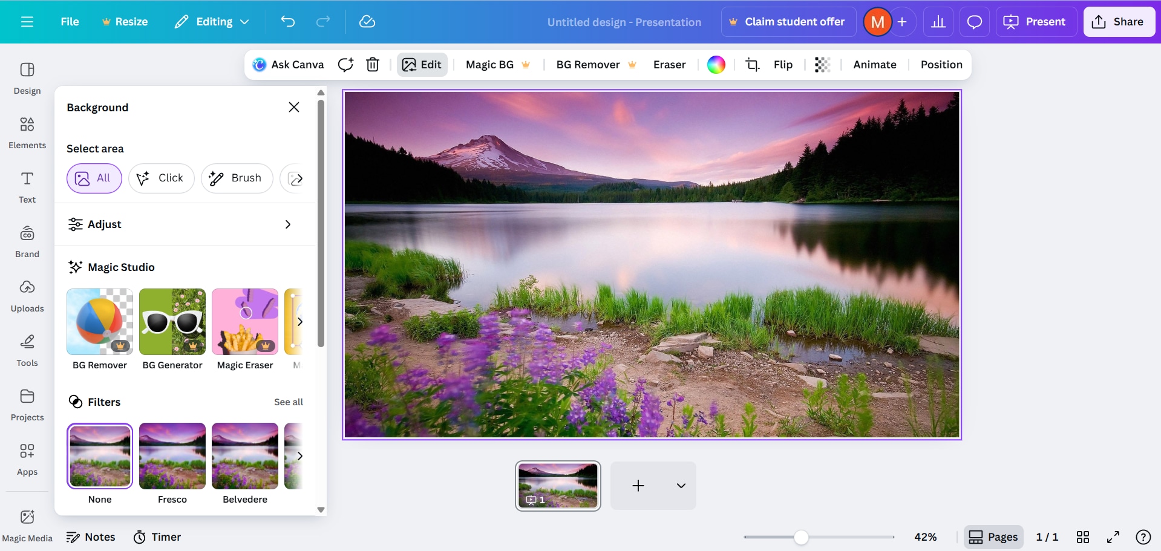Click the Share button
Screen dimensions: 1161x551
[1119, 22]
